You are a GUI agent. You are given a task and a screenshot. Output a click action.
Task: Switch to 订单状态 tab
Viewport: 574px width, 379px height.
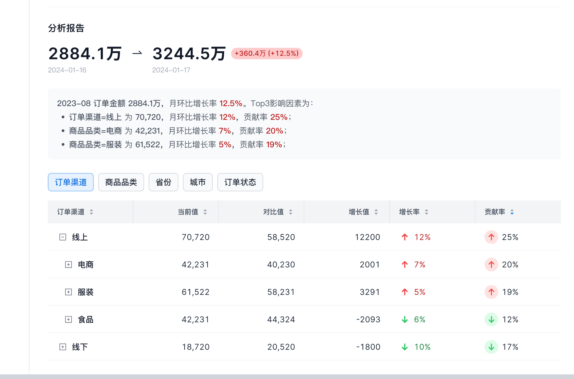240,182
